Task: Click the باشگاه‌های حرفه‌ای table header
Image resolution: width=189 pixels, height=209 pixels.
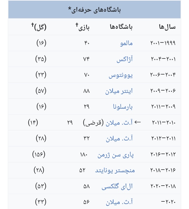Action: pyautogui.click(x=94, y=10)
